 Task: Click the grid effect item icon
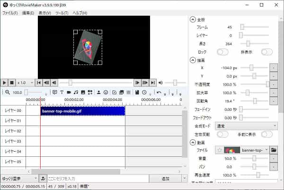[129, 92]
